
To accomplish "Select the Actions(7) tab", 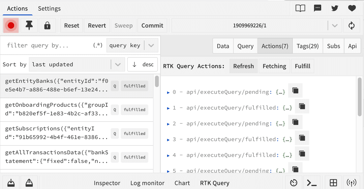I will (x=275, y=46).
